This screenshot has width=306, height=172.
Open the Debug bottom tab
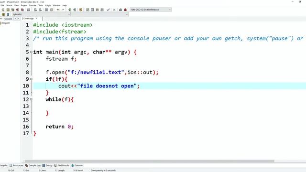click(x=47, y=165)
